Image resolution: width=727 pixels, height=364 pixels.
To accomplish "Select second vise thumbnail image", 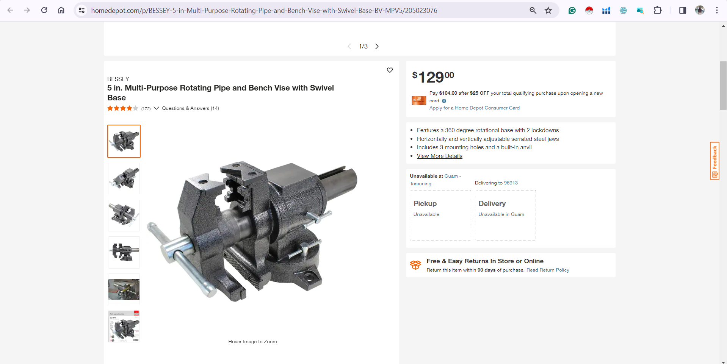I will 124,178.
